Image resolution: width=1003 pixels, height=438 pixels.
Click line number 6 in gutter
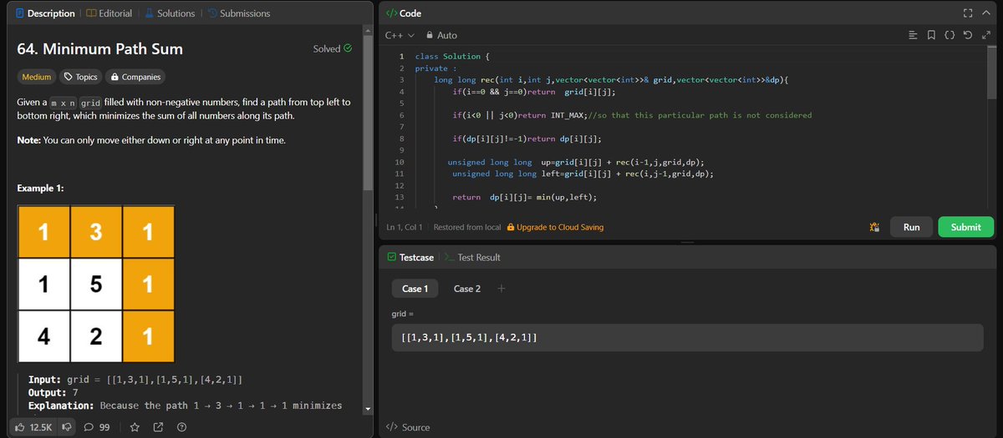click(402, 115)
